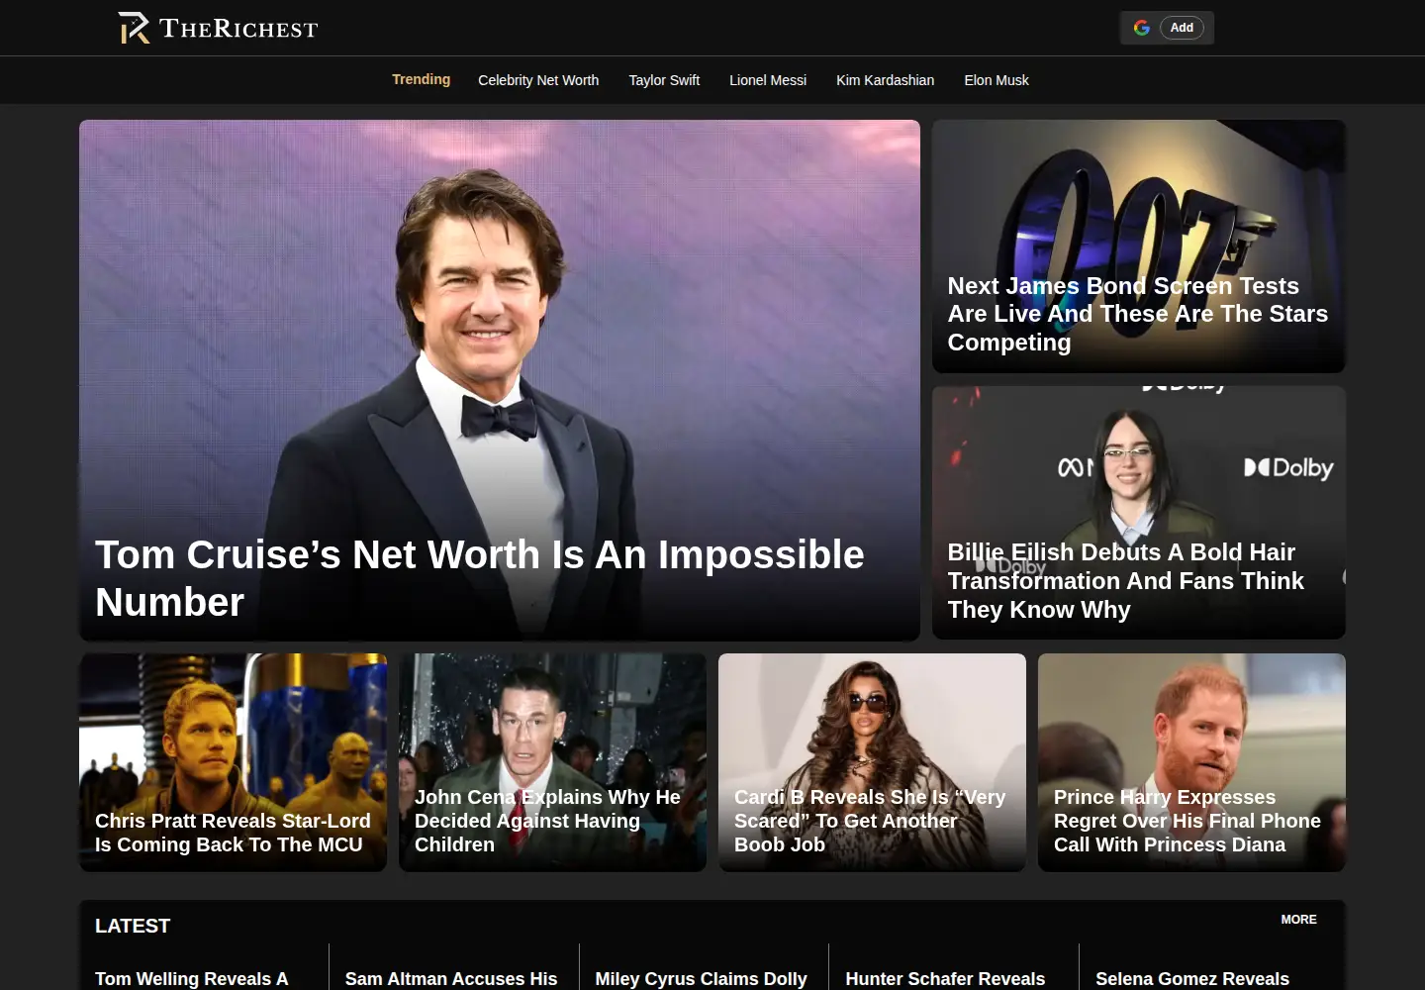Open Tom Welling Reveals latest story
Viewport: 1425px width, 990px height.
tap(192, 979)
